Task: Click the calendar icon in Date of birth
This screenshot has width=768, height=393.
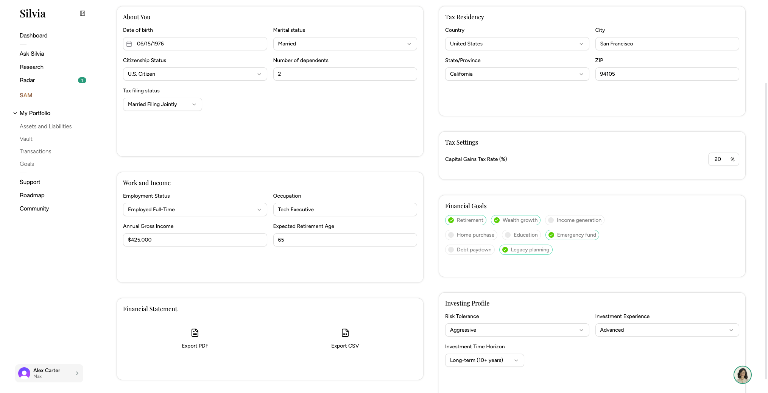Action: pyautogui.click(x=129, y=44)
